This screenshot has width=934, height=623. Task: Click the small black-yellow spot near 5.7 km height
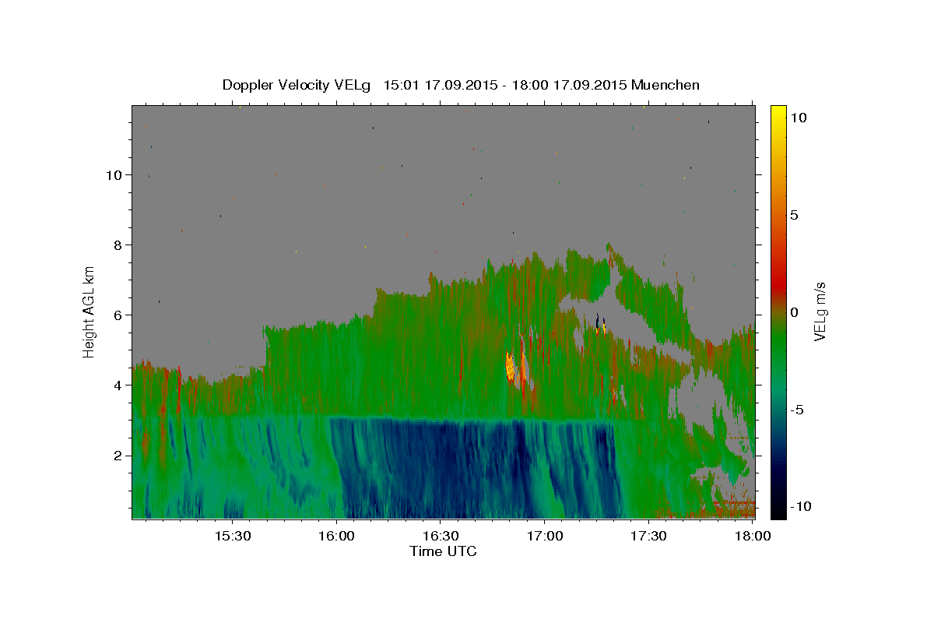[600, 325]
